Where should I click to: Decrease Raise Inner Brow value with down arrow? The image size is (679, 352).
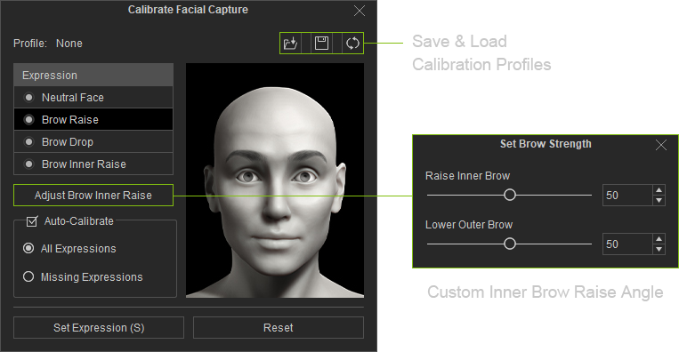(659, 200)
